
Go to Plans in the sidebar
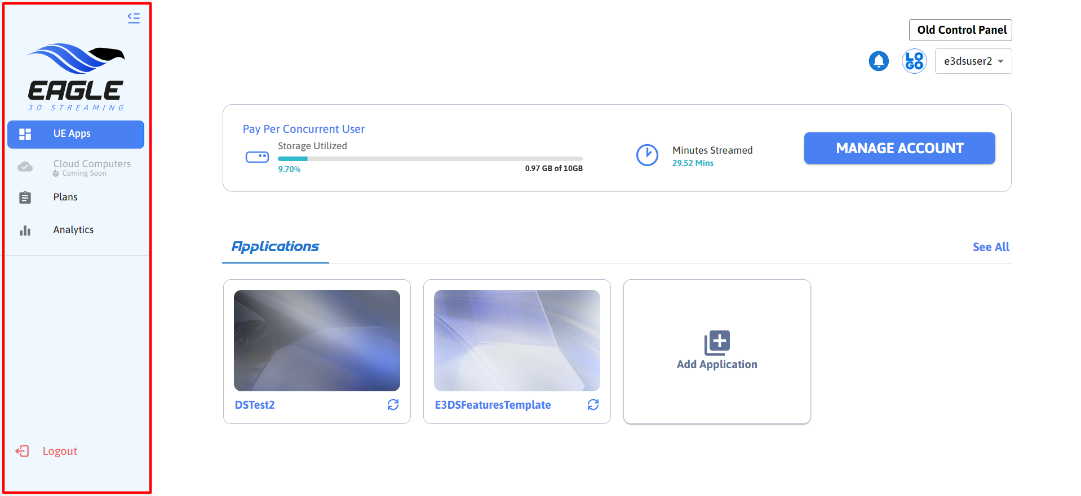point(65,197)
